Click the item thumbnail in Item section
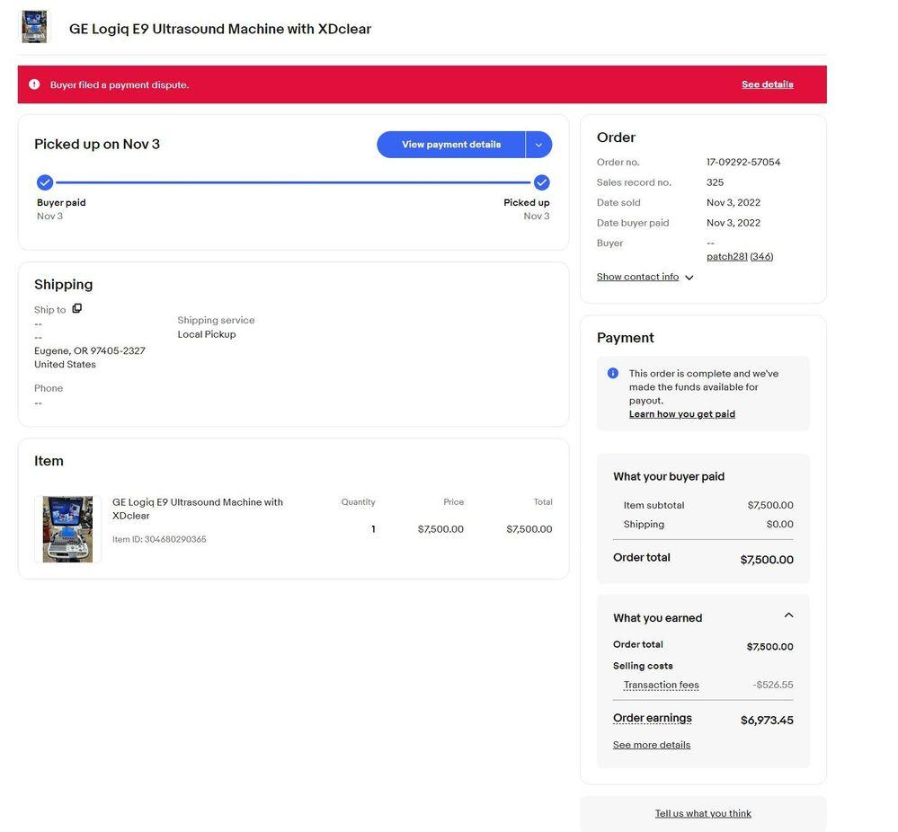Image resolution: width=898 pixels, height=832 pixels. (67, 529)
